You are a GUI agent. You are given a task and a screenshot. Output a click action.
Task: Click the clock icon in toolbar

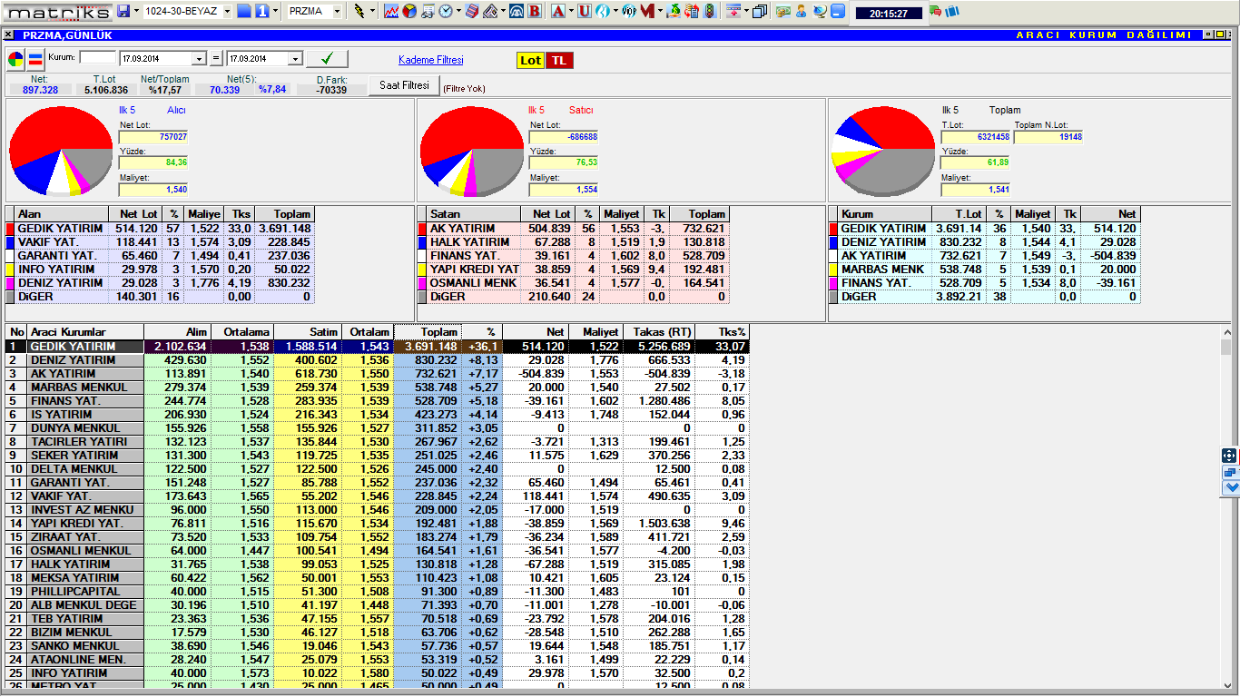click(446, 11)
